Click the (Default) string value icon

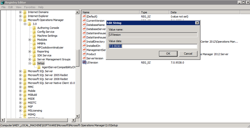(84, 16)
